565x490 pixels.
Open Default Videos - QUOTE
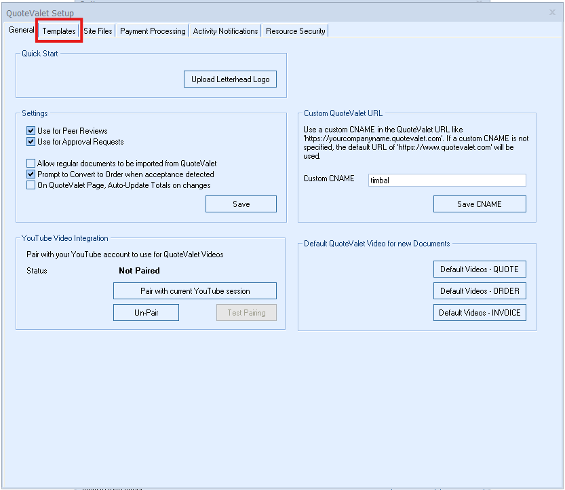pyautogui.click(x=480, y=269)
